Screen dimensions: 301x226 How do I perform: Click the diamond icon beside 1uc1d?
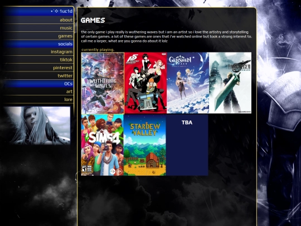(x=56, y=11)
